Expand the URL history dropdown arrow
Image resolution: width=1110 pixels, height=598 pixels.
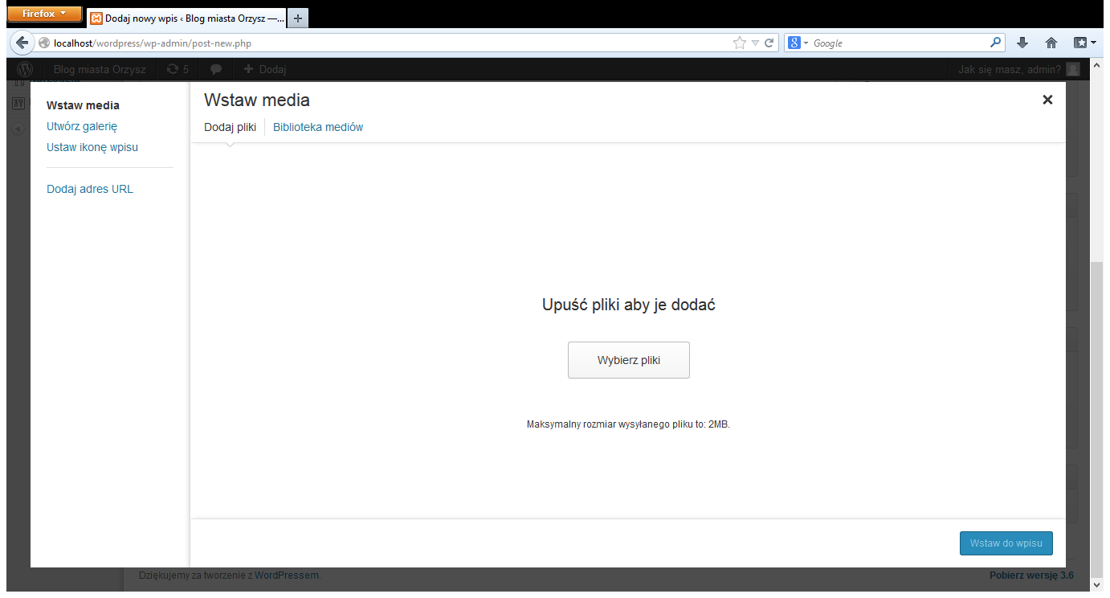pos(756,43)
